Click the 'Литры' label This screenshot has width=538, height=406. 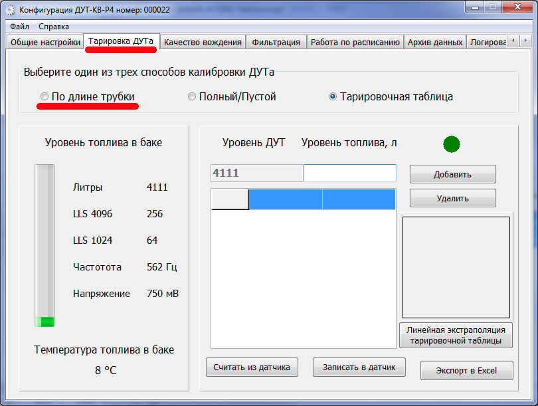click(x=88, y=187)
